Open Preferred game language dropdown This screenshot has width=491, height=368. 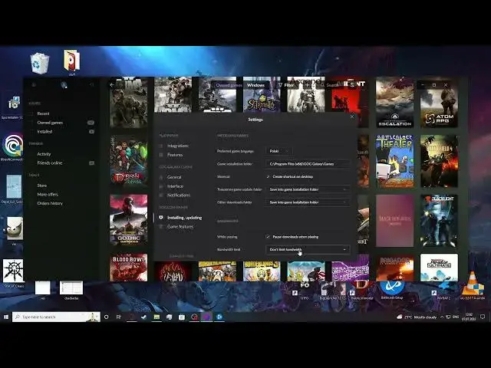pyautogui.click(x=279, y=151)
